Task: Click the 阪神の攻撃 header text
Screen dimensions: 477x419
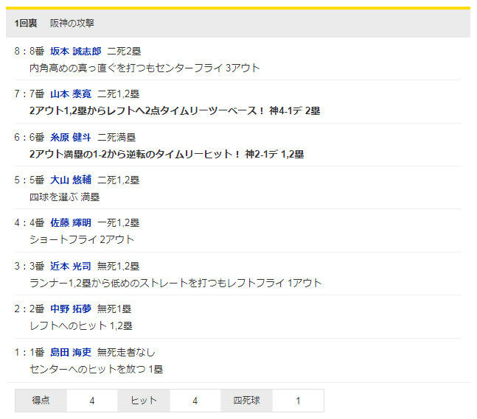Action: pyautogui.click(x=72, y=23)
